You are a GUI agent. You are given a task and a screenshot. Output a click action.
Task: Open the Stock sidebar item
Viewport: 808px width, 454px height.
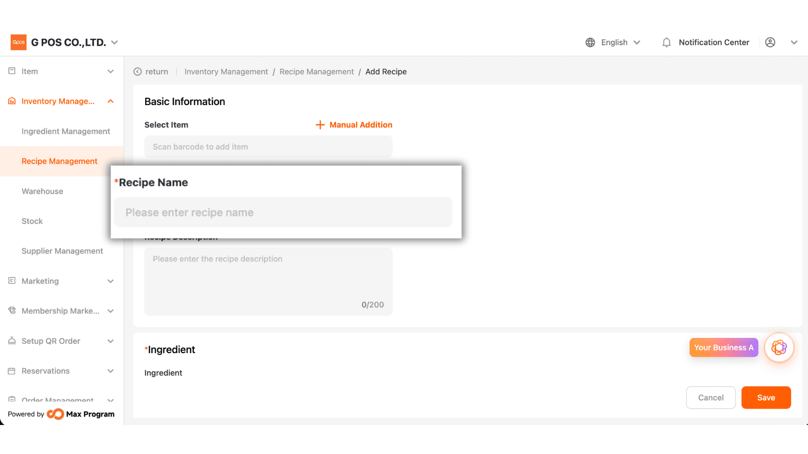[x=32, y=221]
